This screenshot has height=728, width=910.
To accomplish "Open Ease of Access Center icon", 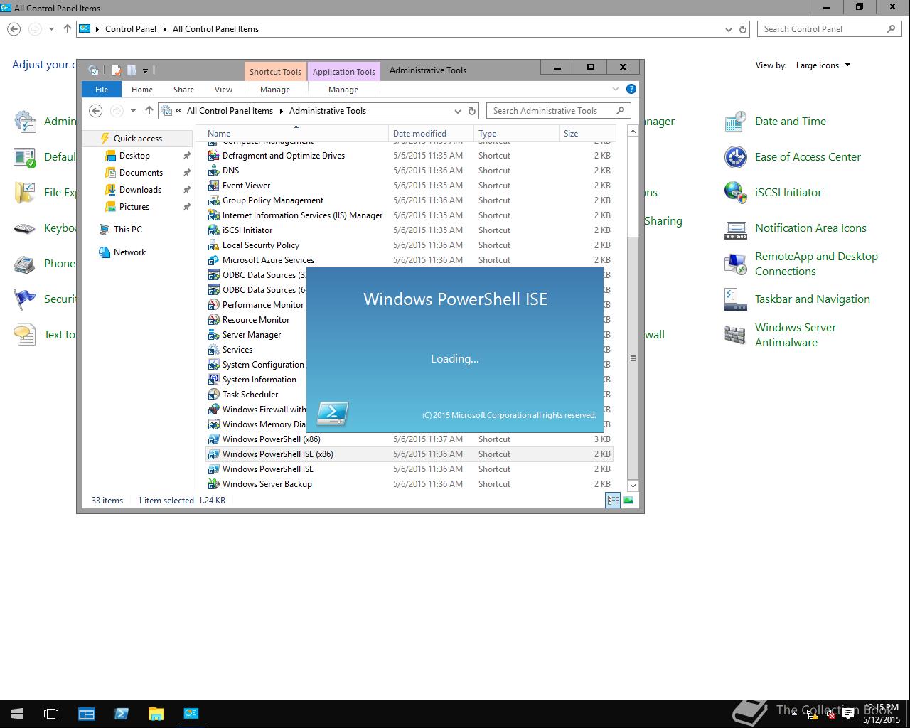I will tap(735, 157).
